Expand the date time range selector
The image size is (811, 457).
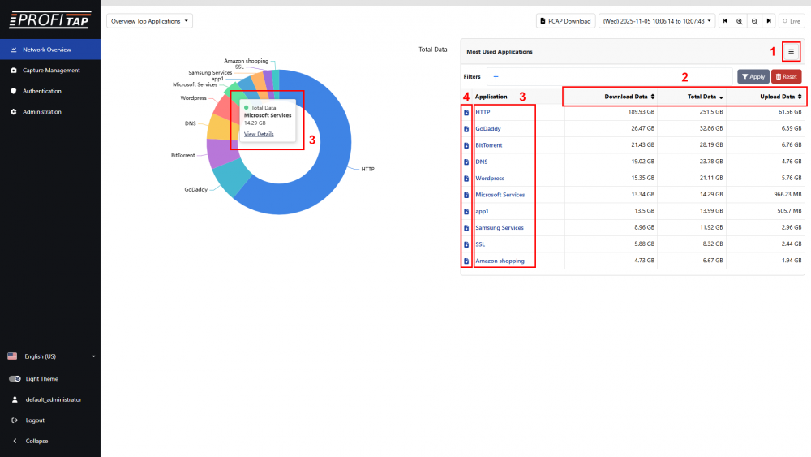coord(657,21)
